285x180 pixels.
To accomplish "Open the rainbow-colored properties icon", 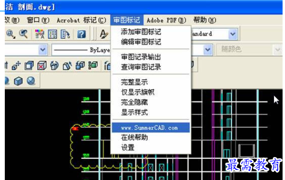I will click(40, 34).
